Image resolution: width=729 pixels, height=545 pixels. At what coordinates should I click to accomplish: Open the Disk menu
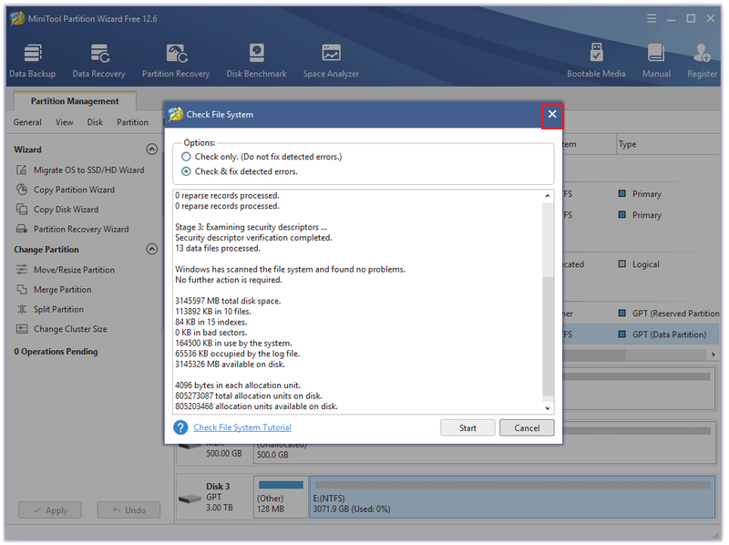pyautogui.click(x=95, y=122)
